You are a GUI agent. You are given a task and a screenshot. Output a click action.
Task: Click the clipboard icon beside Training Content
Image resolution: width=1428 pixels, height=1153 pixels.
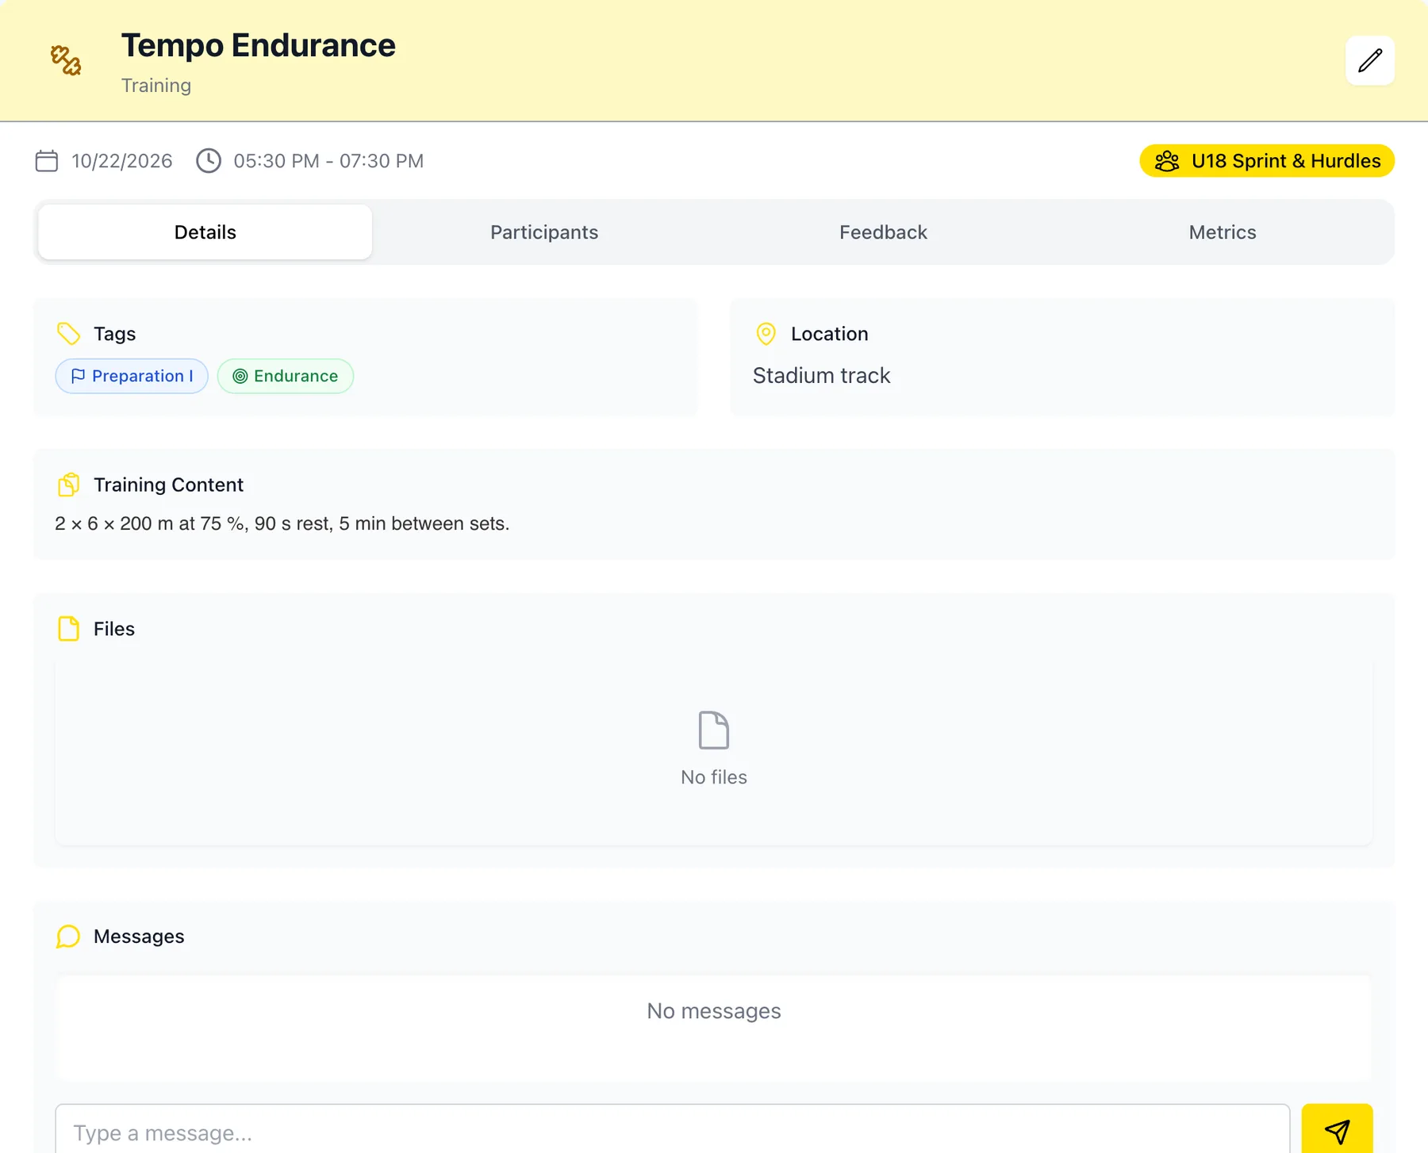coord(69,485)
